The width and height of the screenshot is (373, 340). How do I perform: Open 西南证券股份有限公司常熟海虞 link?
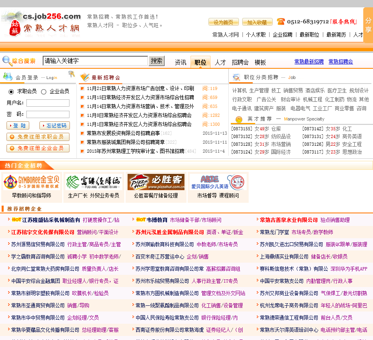point(169,330)
